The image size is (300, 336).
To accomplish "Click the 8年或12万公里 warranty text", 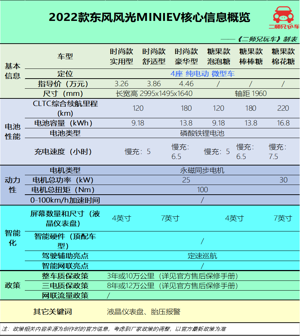I will (131, 286).
